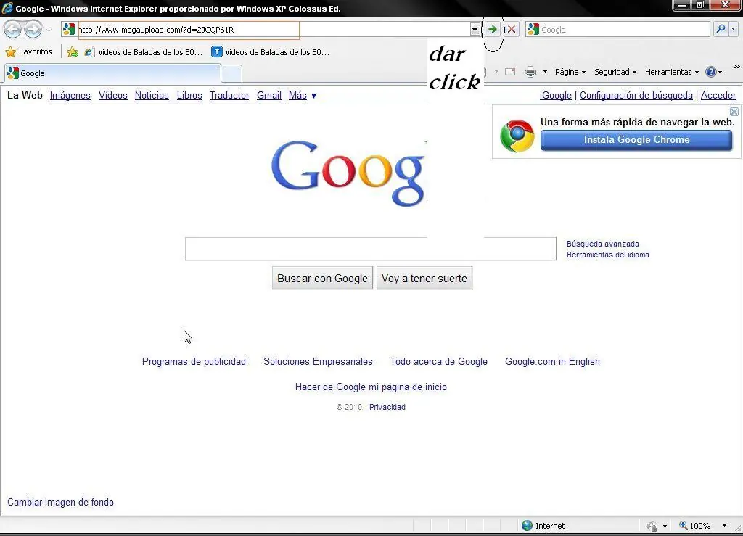Open Imágenes in Google navigation
Image resolution: width=743 pixels, height=536 pixels.
[x=70, y=95]
